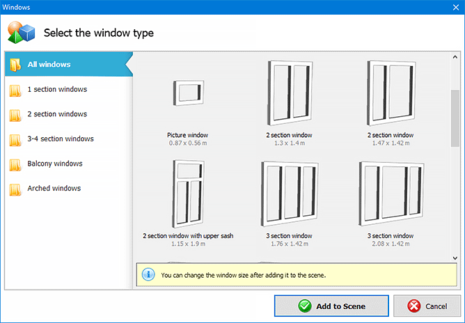Click the scrollbar up arrow

pyautogui.click(x=455, y=57)
